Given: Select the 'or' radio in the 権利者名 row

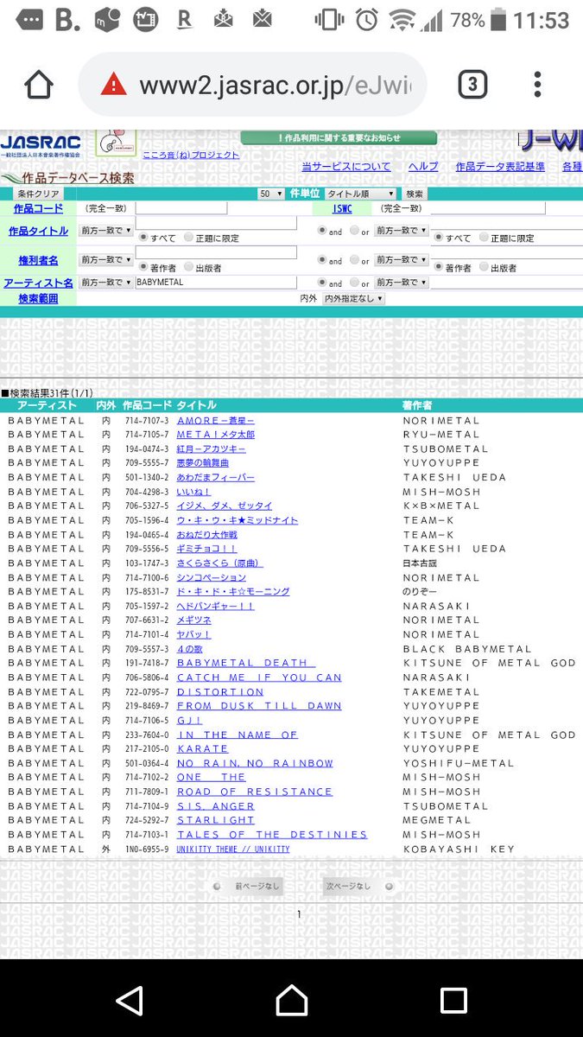Looking at the screenshot, I should coord(354,260).
